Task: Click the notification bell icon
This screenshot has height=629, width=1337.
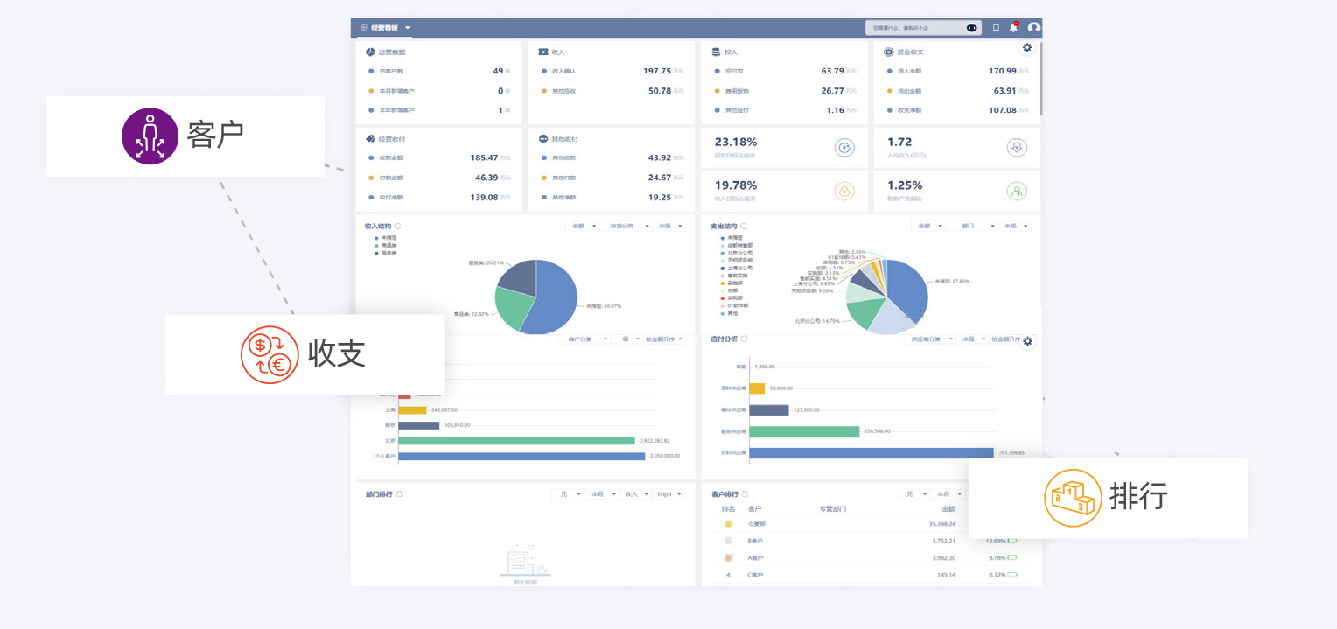Action: coord(1013,28)
